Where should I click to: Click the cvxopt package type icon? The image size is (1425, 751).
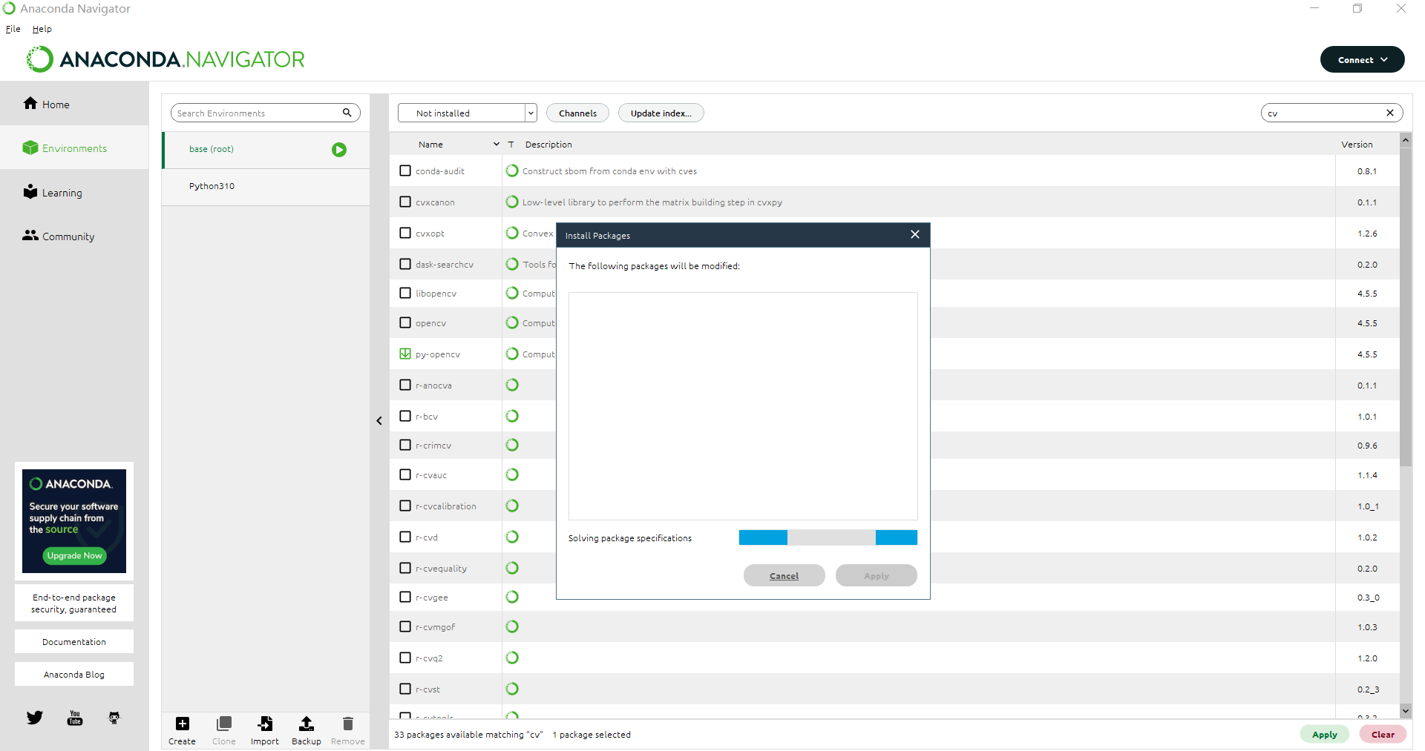512,233
